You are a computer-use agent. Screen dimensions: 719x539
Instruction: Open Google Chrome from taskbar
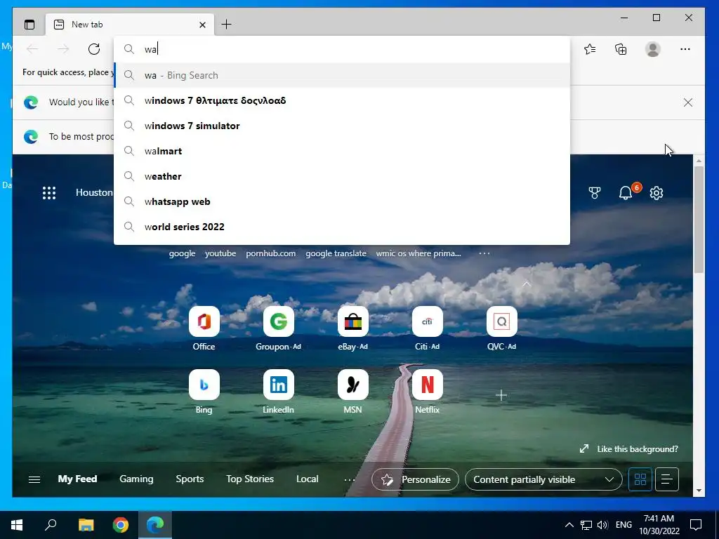[x=121, y=525]
